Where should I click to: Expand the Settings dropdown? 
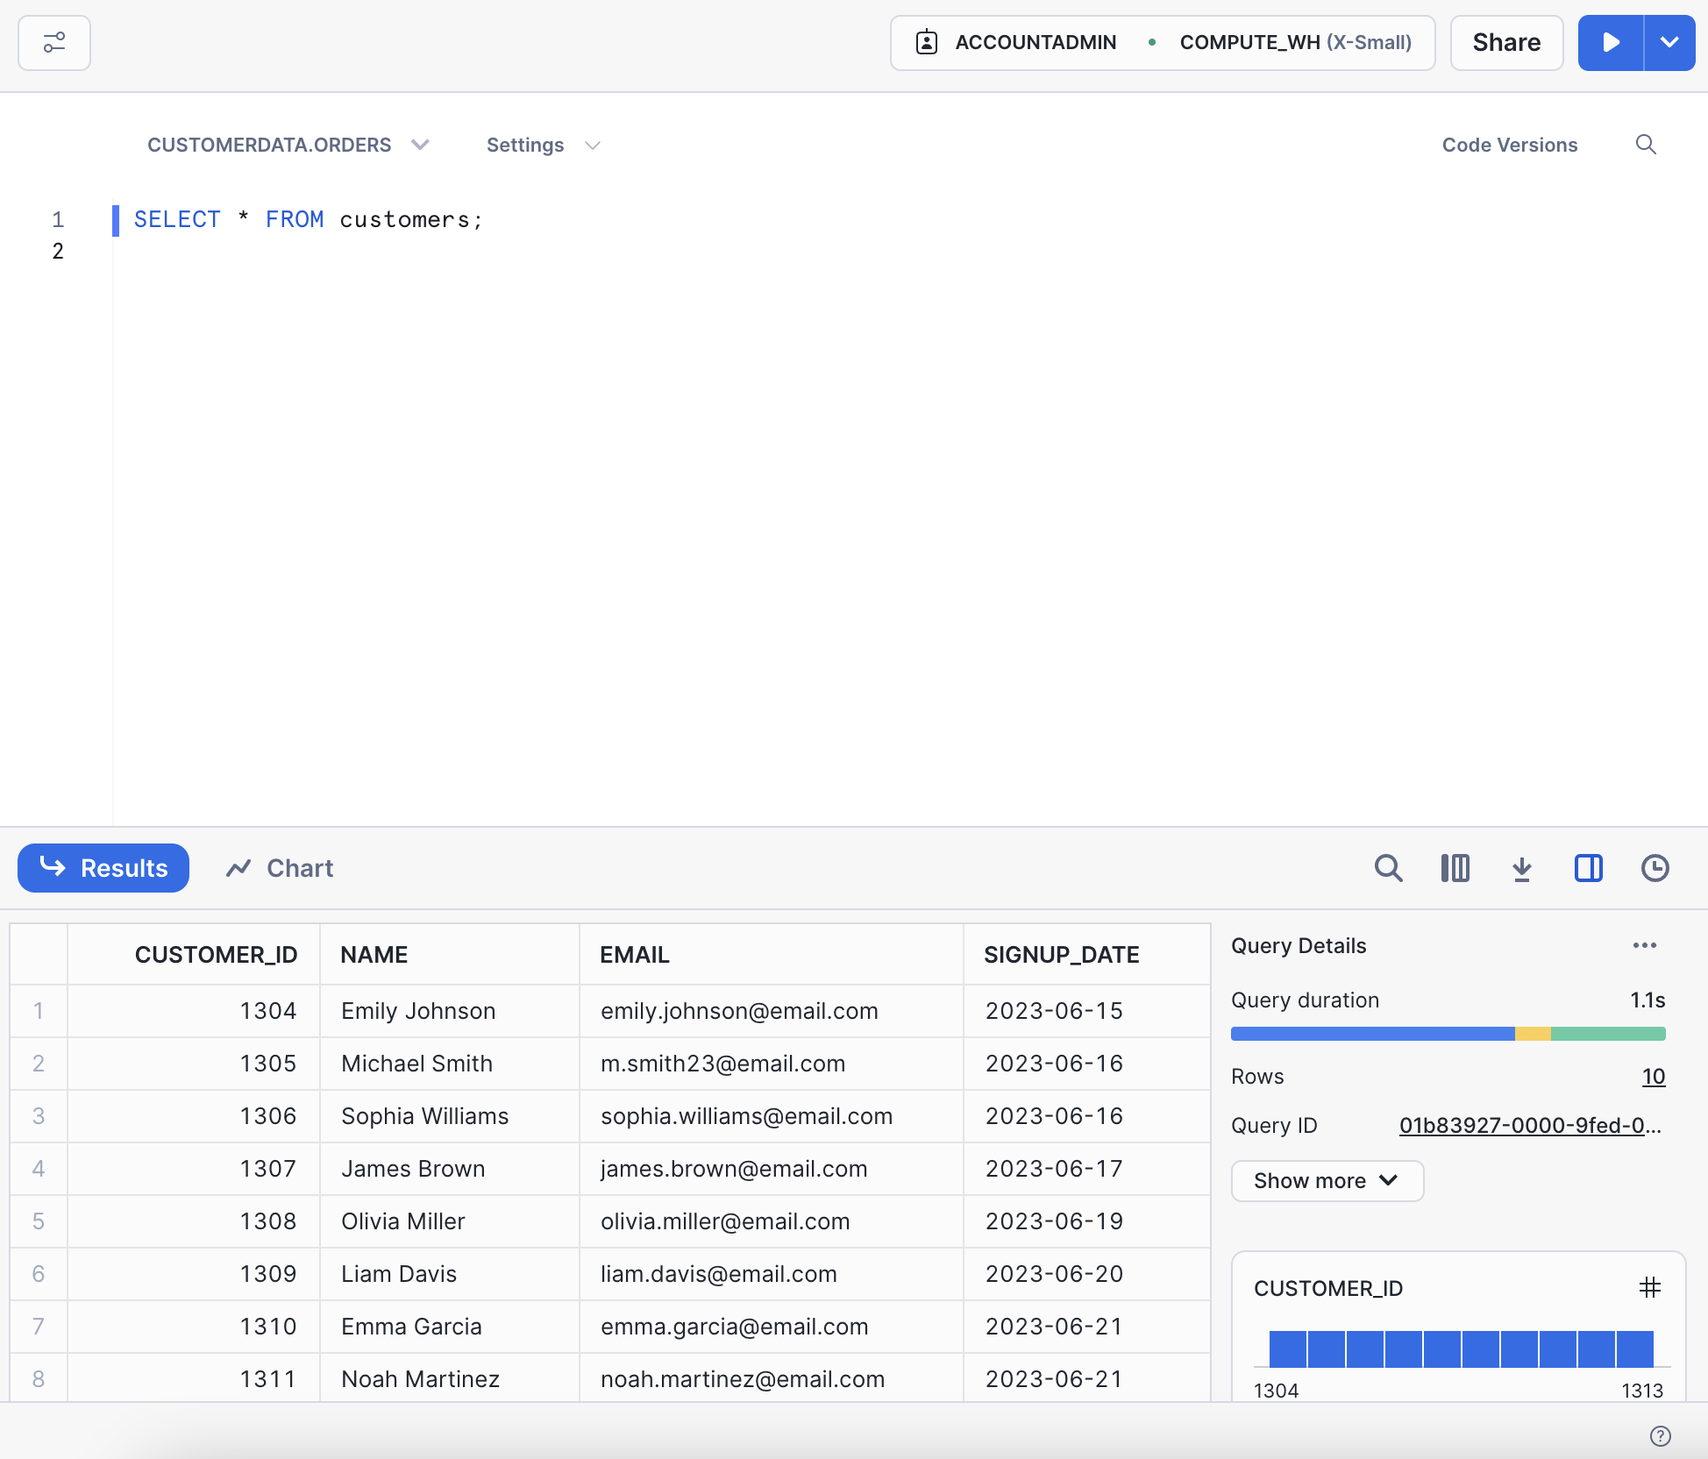[x=543, y=145]
